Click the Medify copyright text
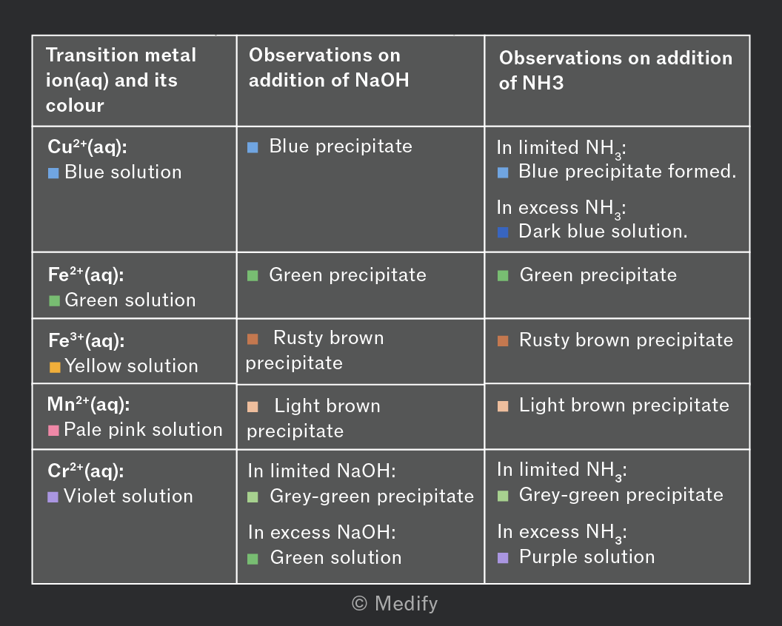This screenshot has width=782, height=626. tap(395, 604)
